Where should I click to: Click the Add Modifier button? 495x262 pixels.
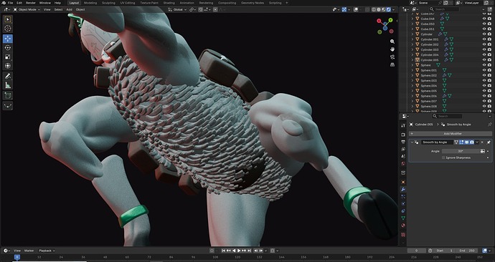(x=451, y=134)
